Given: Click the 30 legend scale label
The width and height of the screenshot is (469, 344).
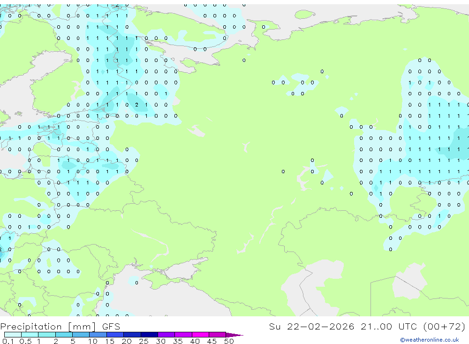Looking at the screenshot, I should click(x=160, y=341).
